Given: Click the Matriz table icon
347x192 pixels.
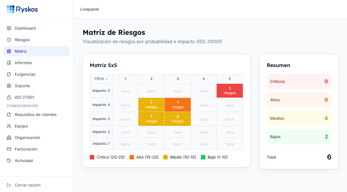Looking at the screenshot, I should pyautogui.click(x=9, y=51).
